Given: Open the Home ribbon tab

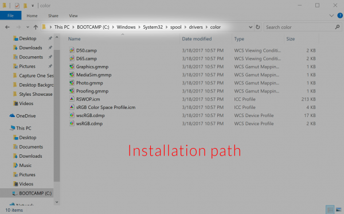Looking at the screenshot, I should (x=32, y=16).
